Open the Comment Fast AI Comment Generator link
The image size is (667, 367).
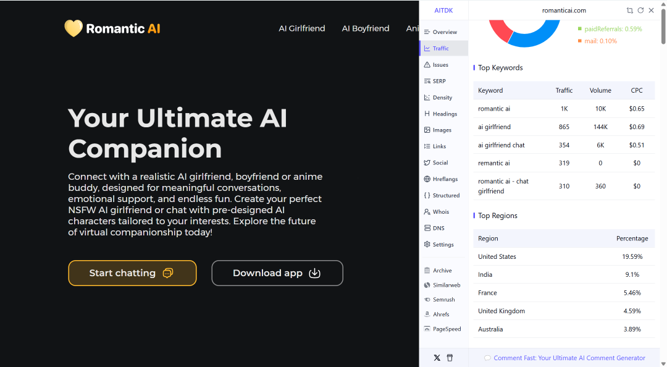[x=569, y=358]
